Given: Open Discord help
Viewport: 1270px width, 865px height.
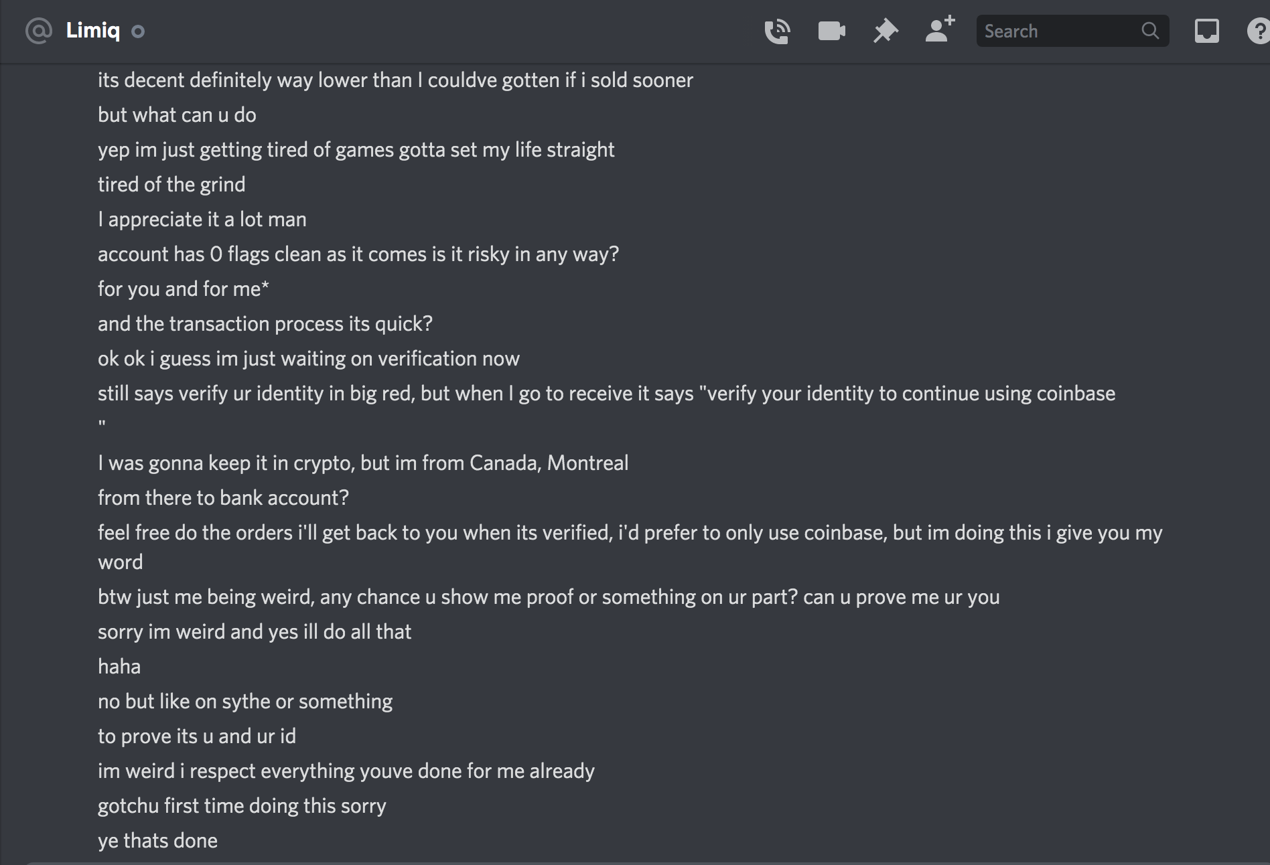Looking at the screenshot, I should point(1259,31).
